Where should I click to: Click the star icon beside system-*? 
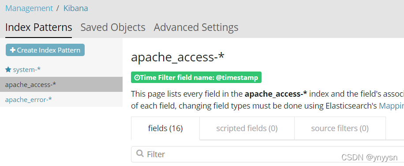8,70
